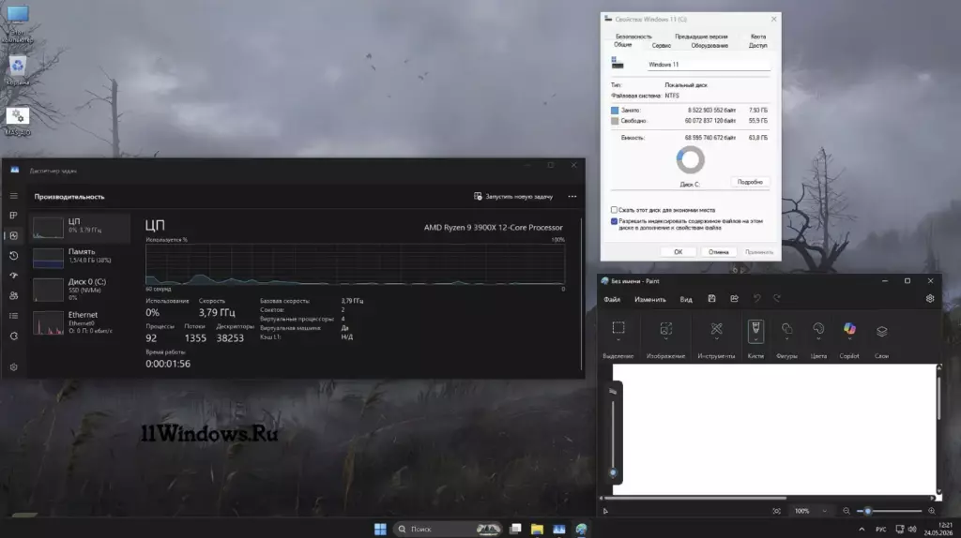The image size is (961, 538).
Task: Open the Изменить menu in Paint
Action: [x=649, y=299]
